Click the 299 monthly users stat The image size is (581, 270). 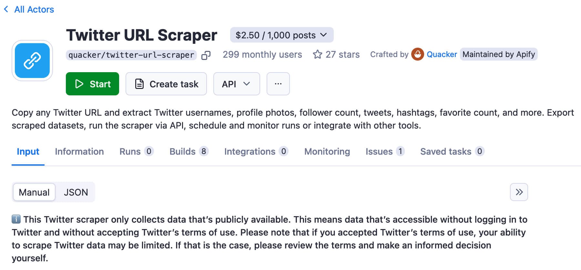coord(262,54)
